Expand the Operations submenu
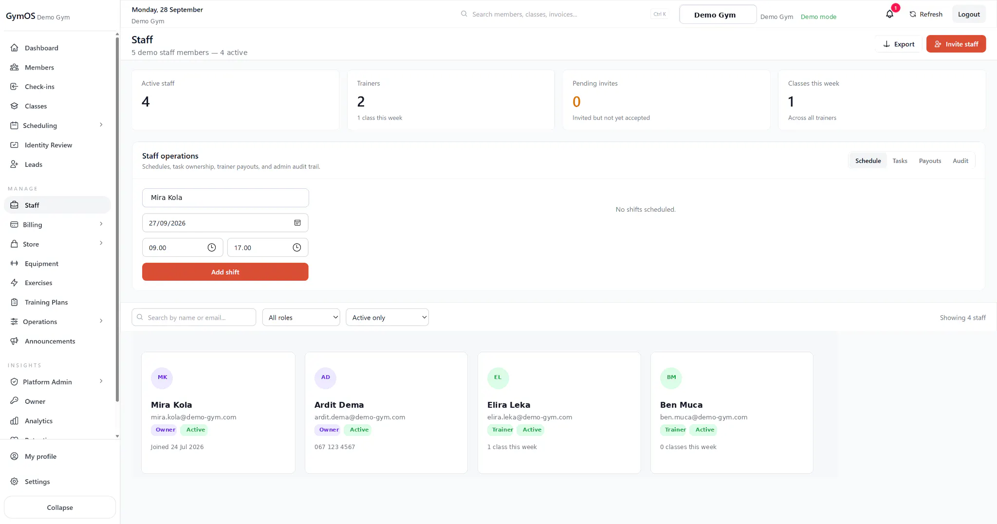This screenshot has height=524, width=997. 101,321
